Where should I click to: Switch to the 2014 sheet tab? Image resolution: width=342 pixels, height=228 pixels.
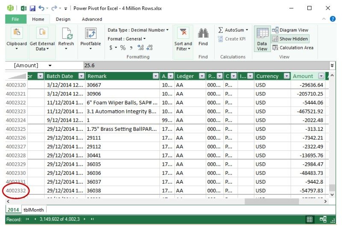coord(13,210)
